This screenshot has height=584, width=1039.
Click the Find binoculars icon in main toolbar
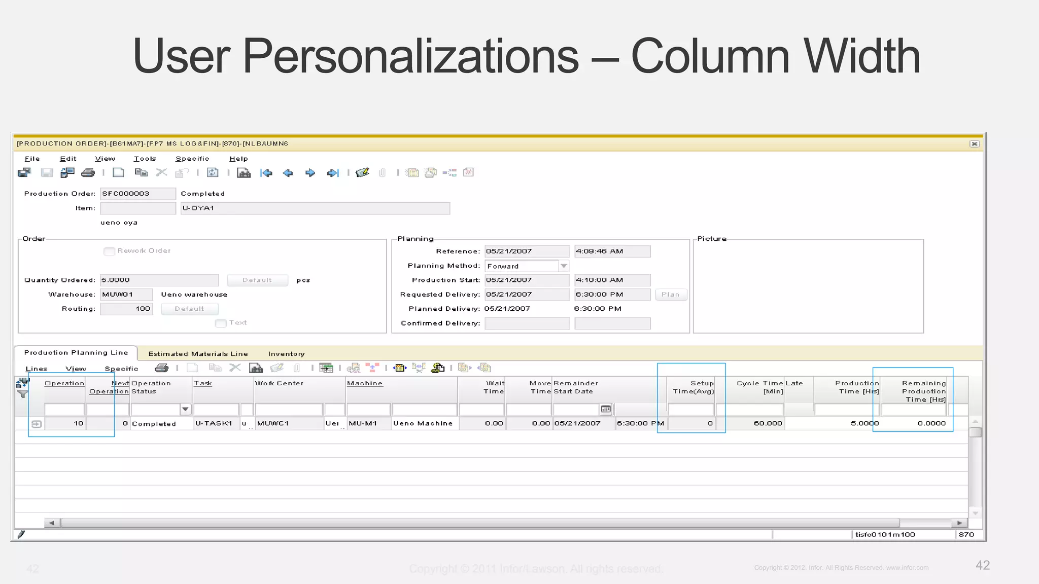coord(244,173)
